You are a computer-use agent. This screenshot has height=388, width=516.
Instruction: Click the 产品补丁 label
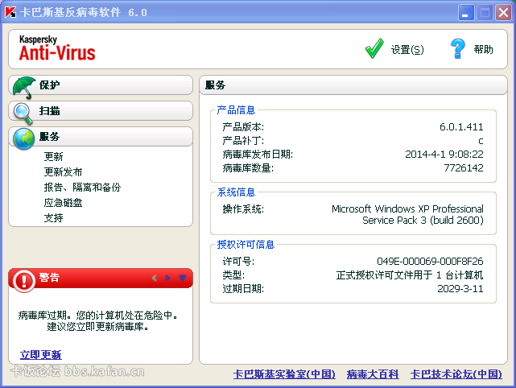coord(243,141)
